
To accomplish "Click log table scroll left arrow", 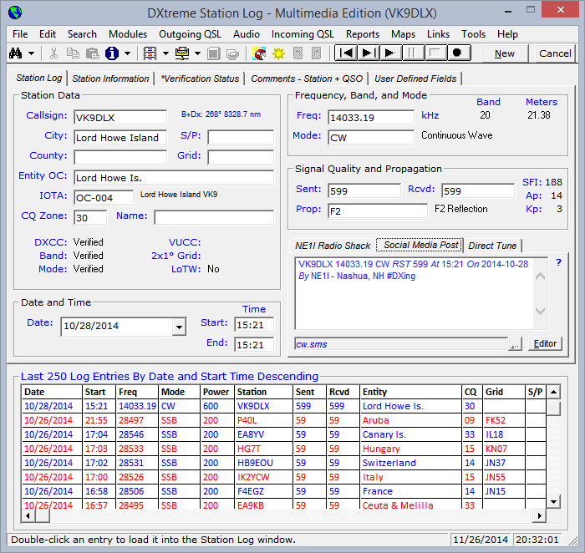I will click(28, 516).
